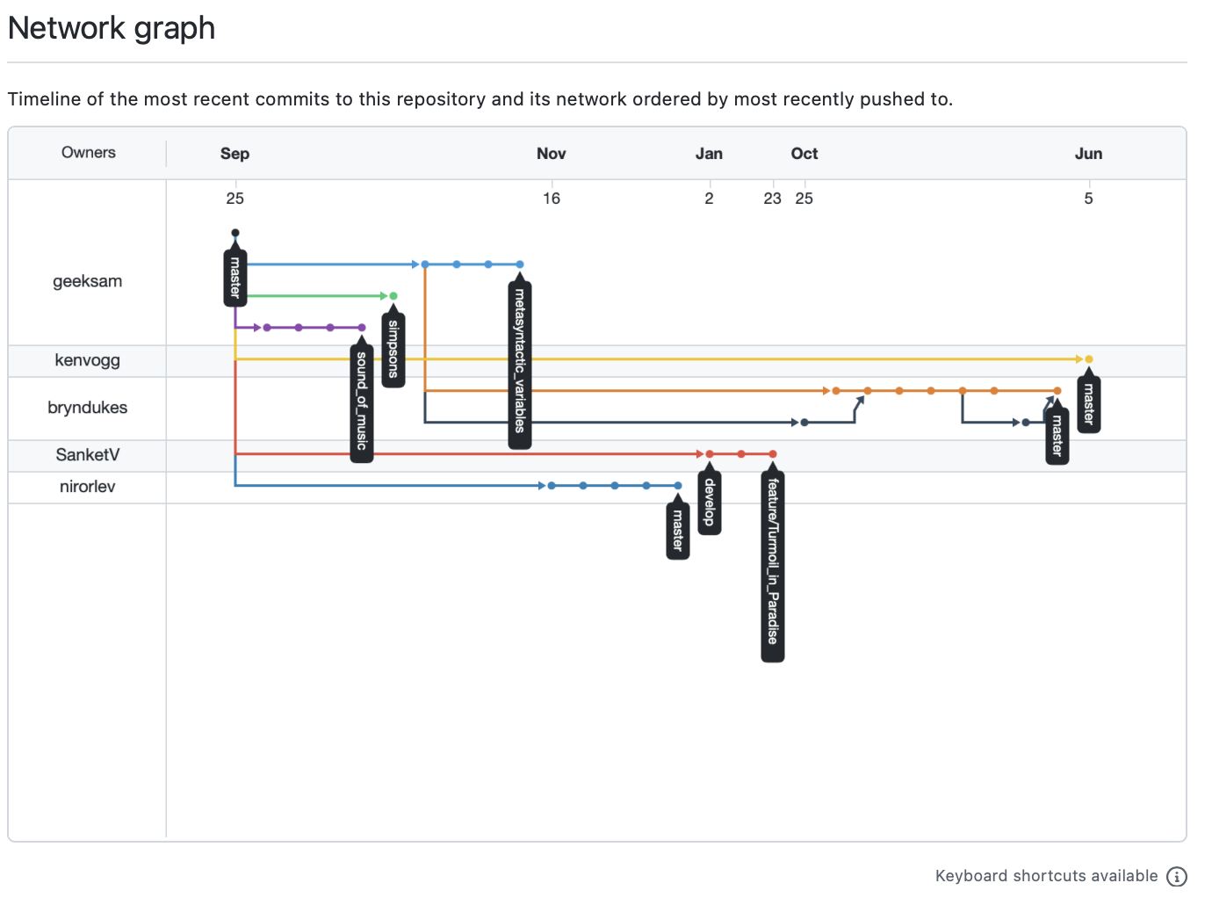The image size is (1212, 912).
Task: Open nirorlev's repository from owners list
Action: point(87,487)
